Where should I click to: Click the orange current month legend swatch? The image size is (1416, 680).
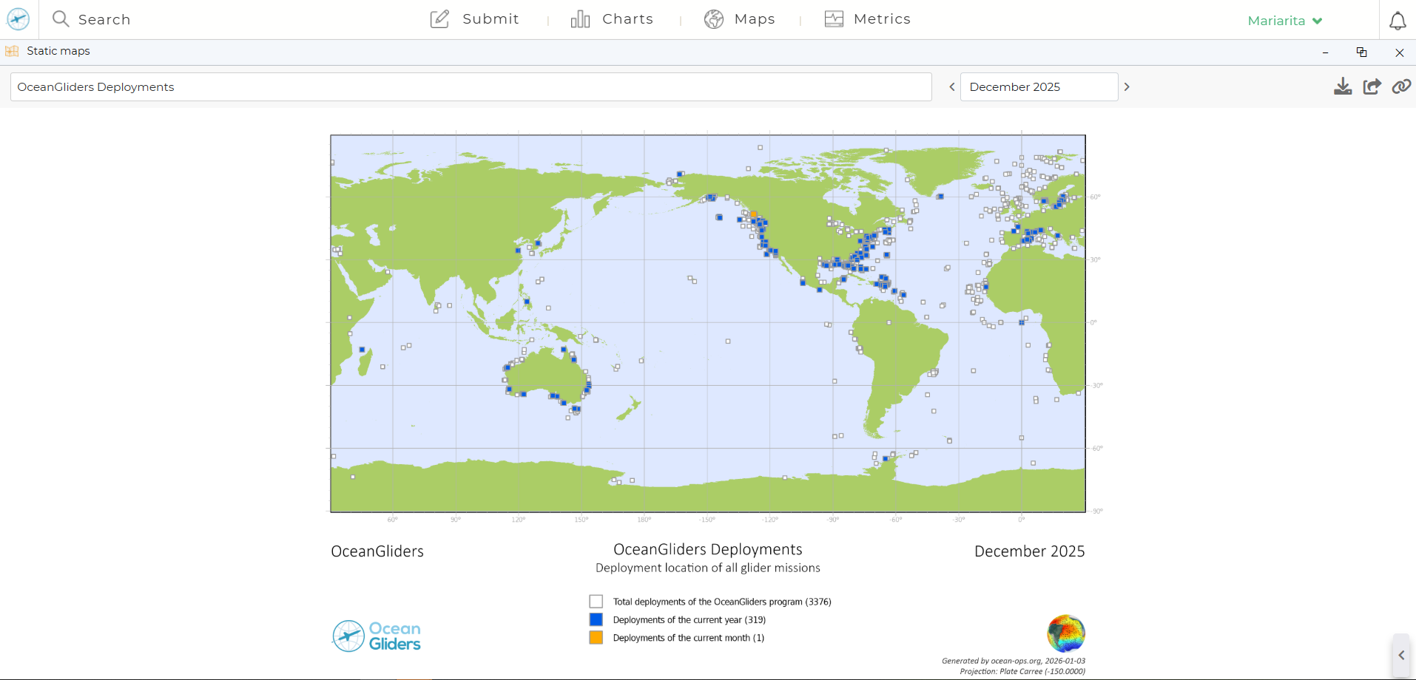(x=596, y=638)
